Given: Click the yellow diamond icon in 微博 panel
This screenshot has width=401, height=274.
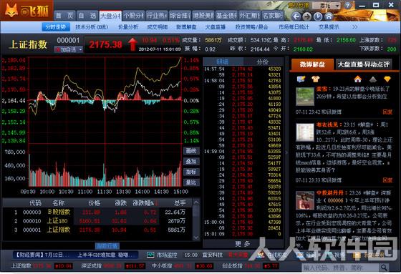Looking at the screenshot, I should click(387, 79).
